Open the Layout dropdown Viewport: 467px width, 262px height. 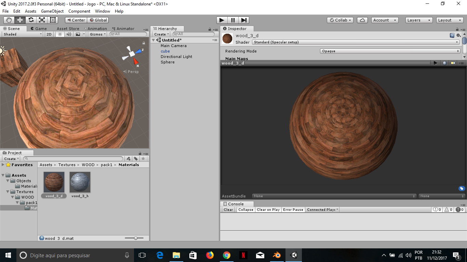coord(450,20)
